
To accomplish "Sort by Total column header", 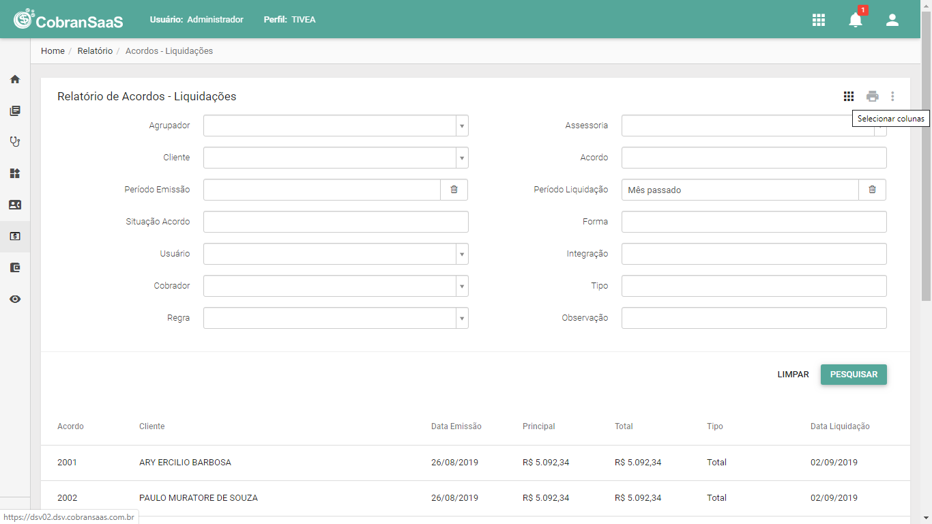I will coord(624,426).
